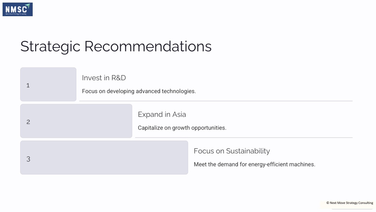The image size is (376, 212).
Task: Click the word 'Recommendations' in the title
Action: click(x=148, y=46)
